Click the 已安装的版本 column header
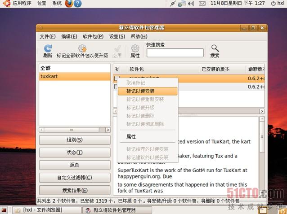The width and height of the screenshot is (287, 214). pos(222,69)
